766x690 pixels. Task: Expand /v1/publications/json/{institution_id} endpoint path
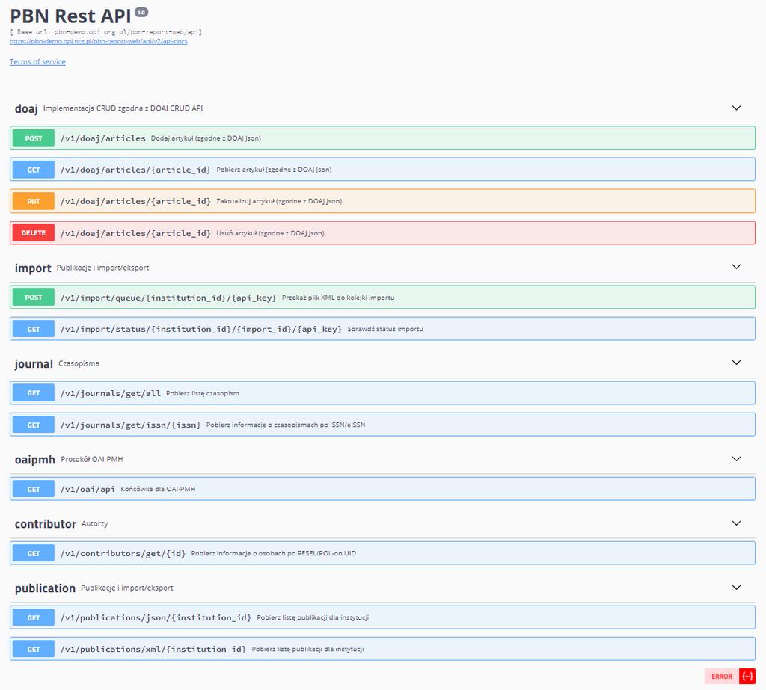coord(156,617)
